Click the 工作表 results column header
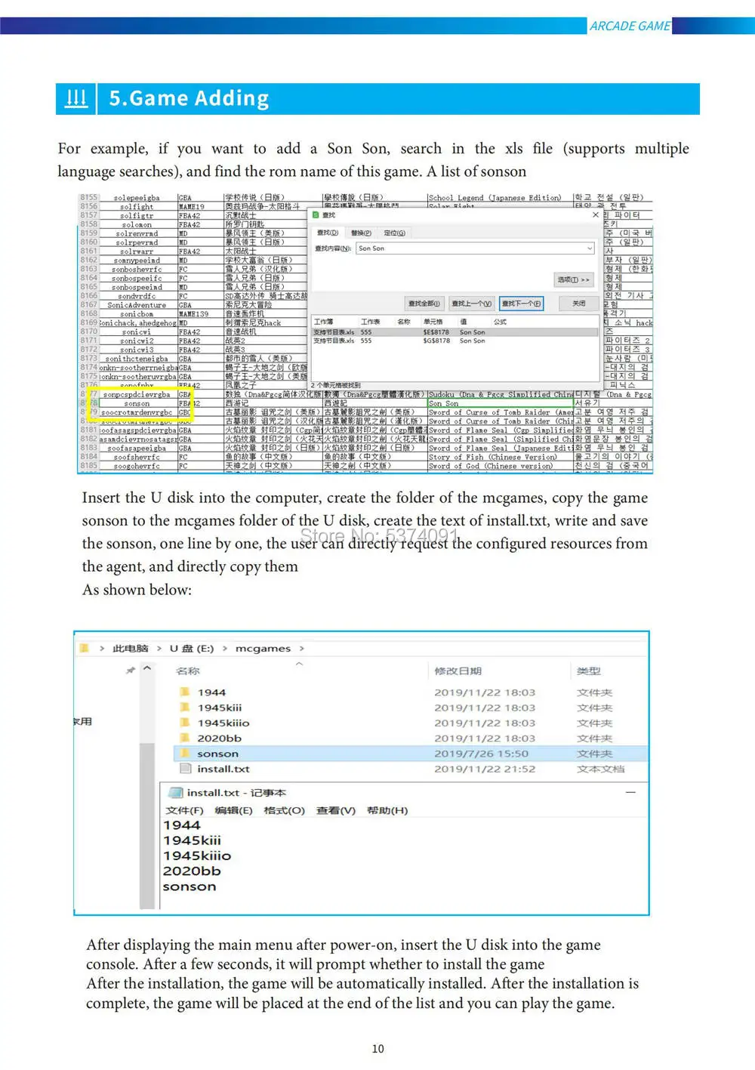 (x=370, y=322)
